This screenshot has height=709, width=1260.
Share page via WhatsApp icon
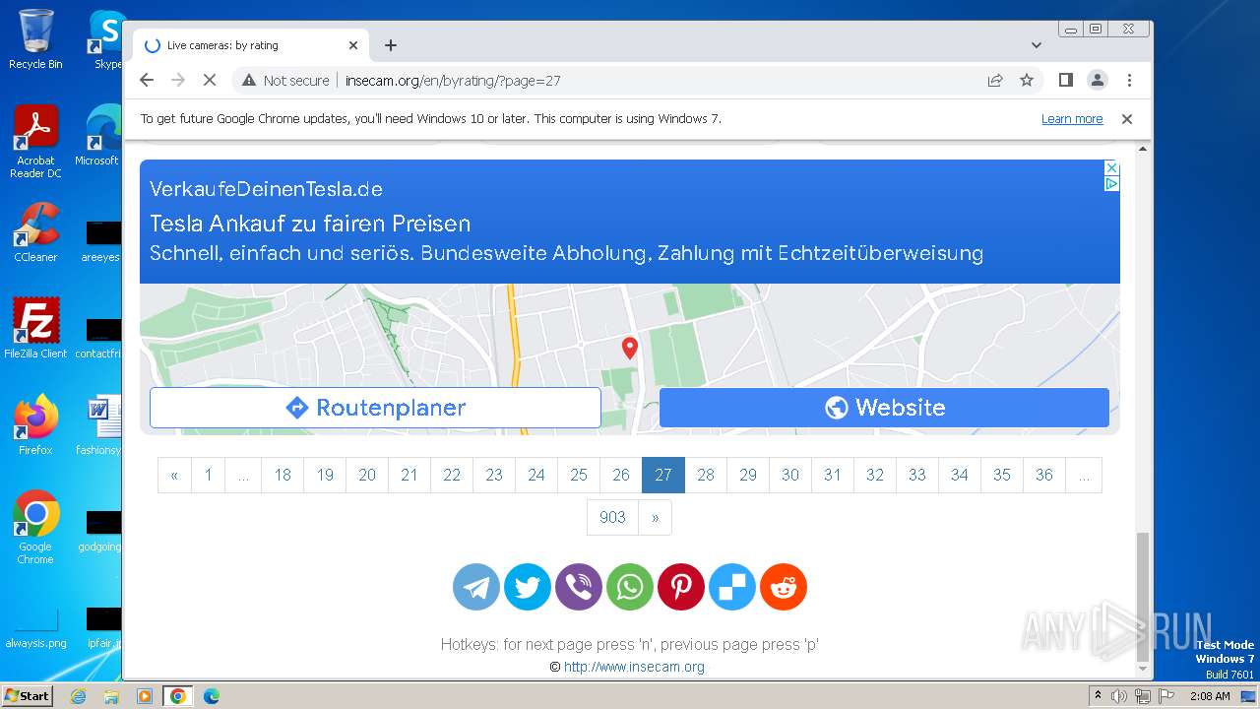point(630,587)
